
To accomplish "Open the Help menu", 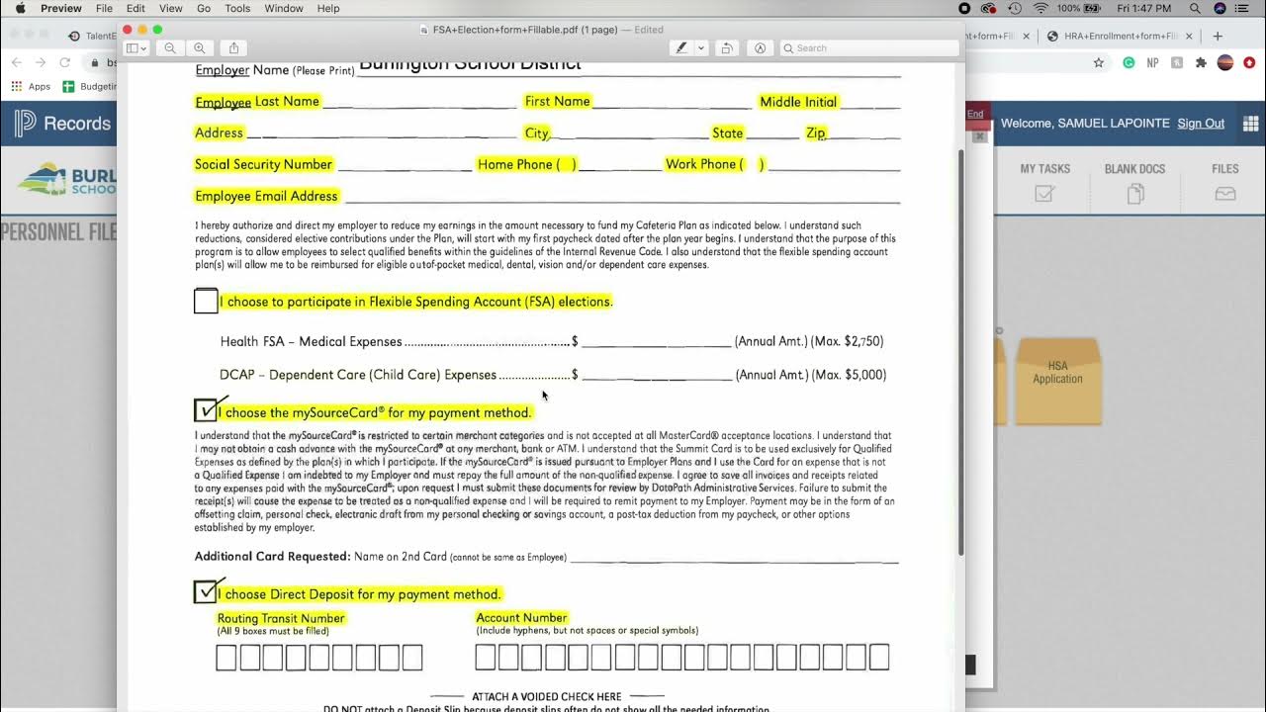I will tap(328, 8).
